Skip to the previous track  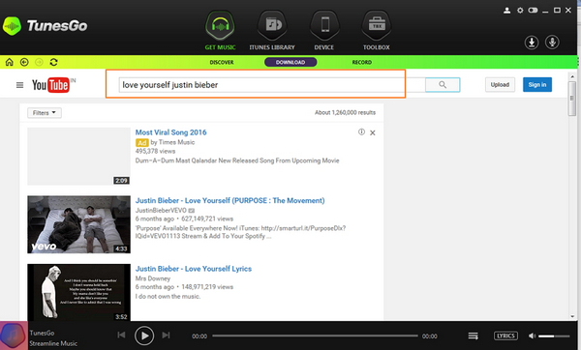(121, 335)
